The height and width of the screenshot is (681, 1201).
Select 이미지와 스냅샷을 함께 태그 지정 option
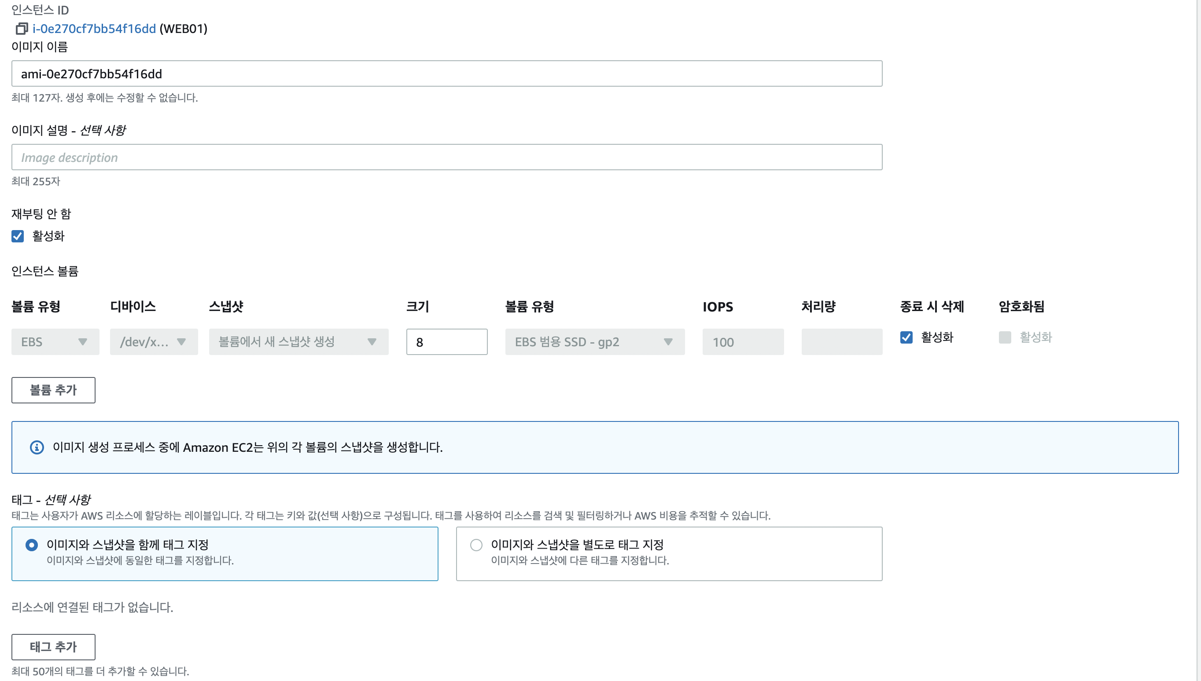tap(225, 554)
